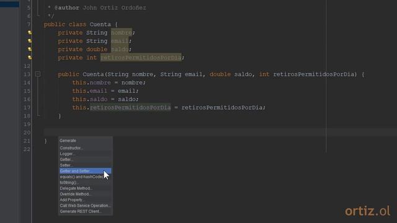The image size is (397, 223).
Task: Click the highlighted nombre field declaration
Action: click(122, 33)
